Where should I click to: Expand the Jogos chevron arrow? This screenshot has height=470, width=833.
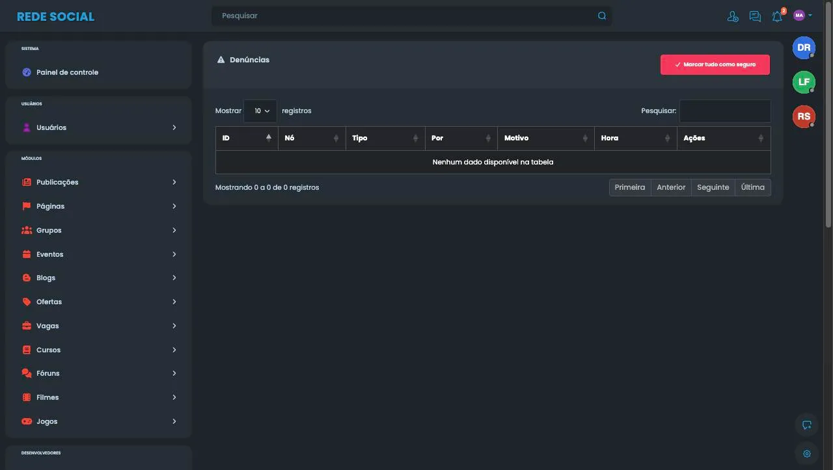pos(174,421)
